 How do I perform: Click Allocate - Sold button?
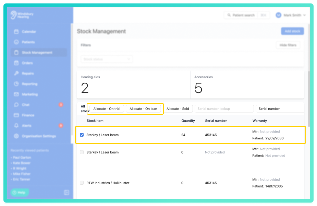178,108
